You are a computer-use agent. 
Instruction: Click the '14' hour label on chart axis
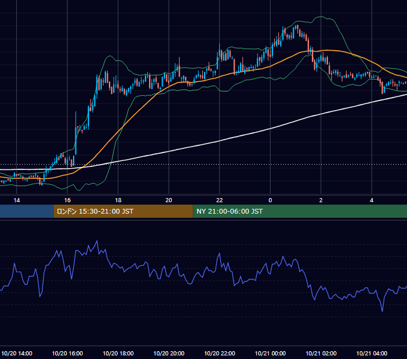point(17,200)
